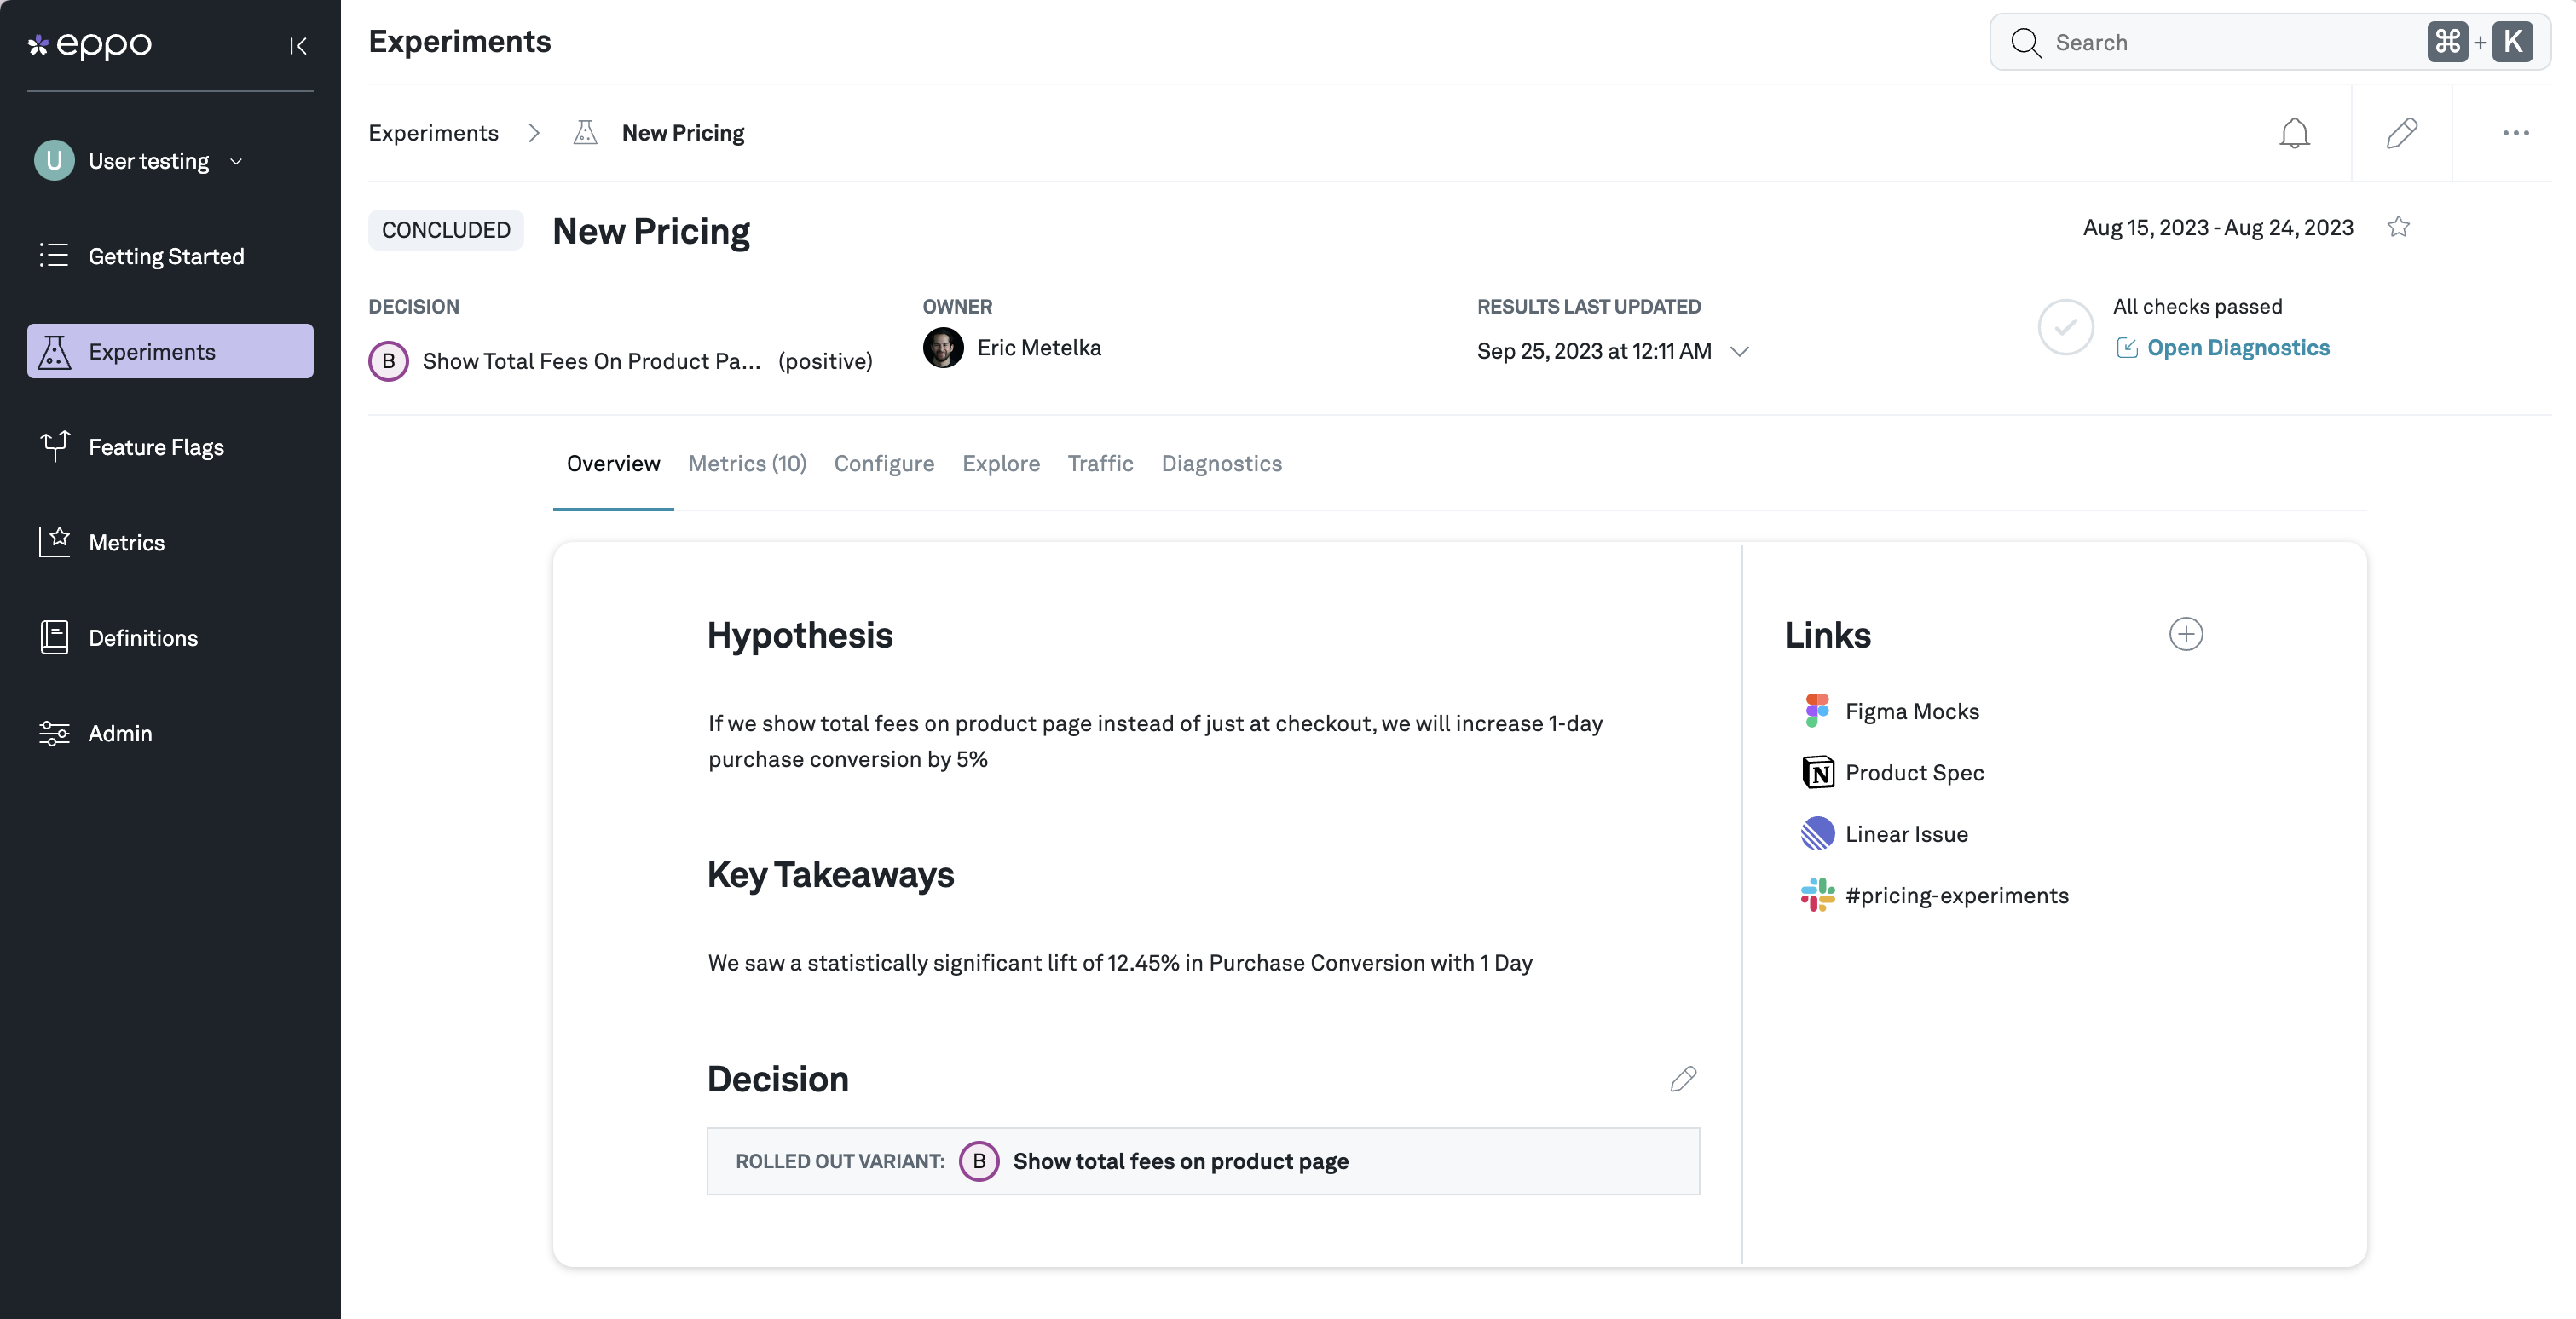The image size is (2576, 1319).
Task: Collapse the sidebar with the arrow icon
Action: tap(297, 46)
